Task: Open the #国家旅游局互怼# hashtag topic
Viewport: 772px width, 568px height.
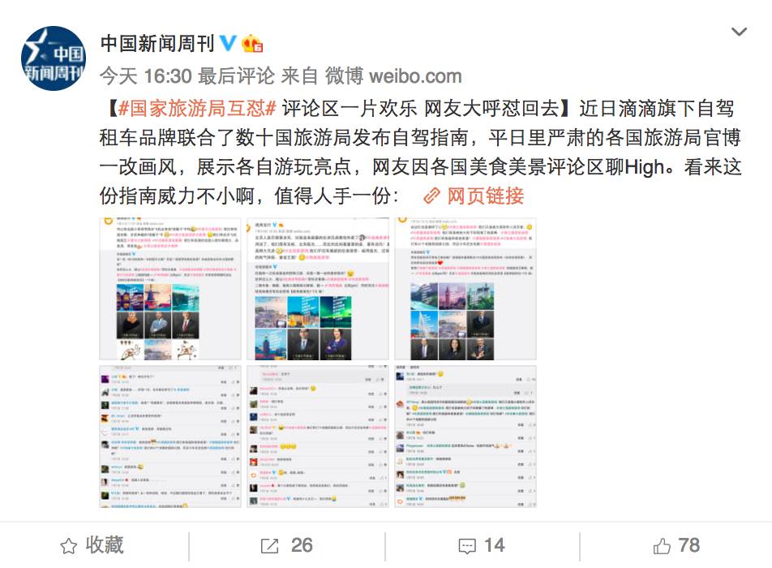Action: click(x=196, y=108)
